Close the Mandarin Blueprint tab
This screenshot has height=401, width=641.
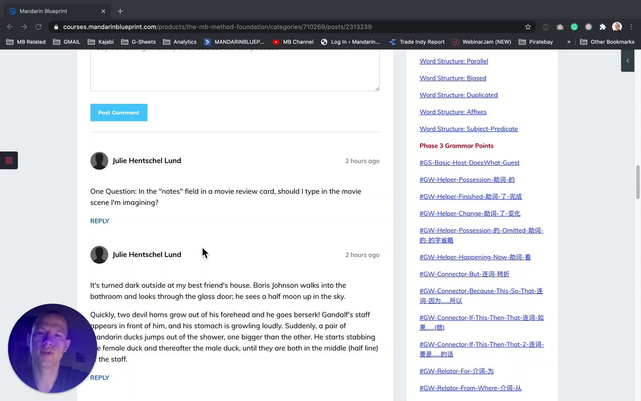pyautogui.click(x=103, y=11)
